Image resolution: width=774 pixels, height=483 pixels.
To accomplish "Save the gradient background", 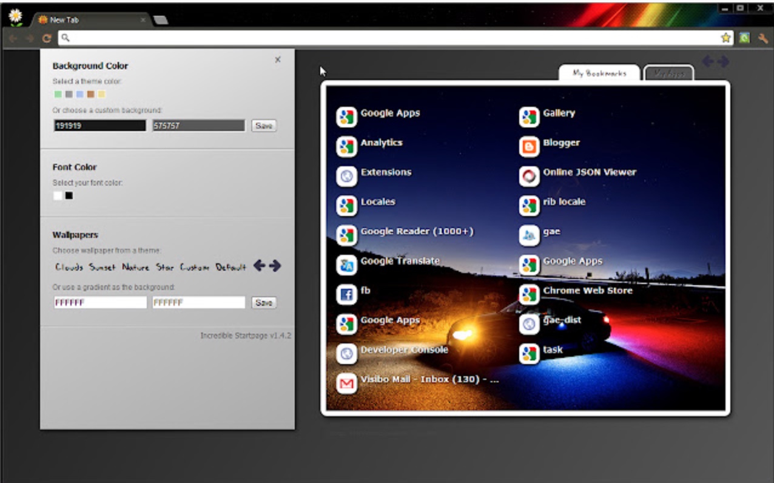I will [264, 302].
